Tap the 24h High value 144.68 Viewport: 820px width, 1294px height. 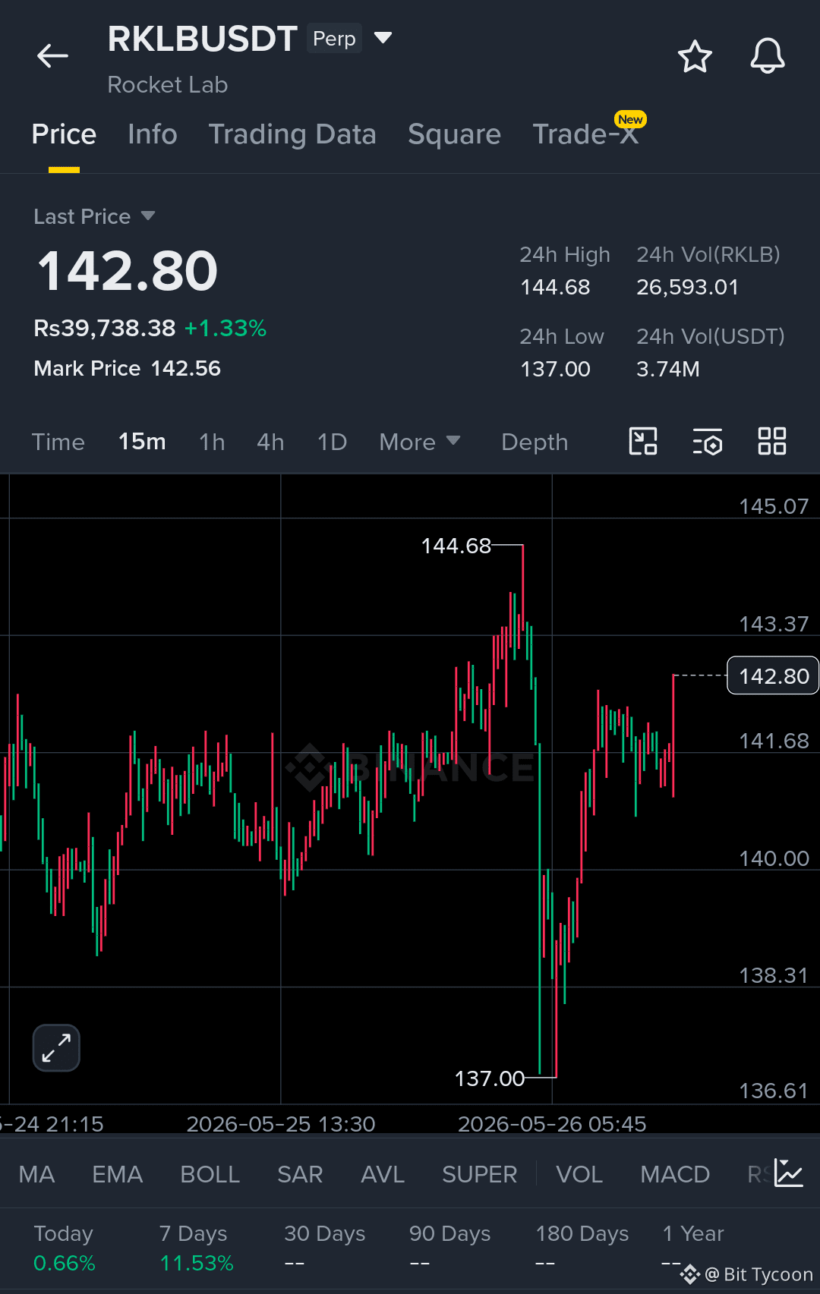(555, 287)
